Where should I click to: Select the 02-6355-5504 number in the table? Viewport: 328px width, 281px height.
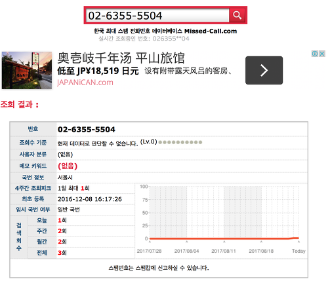pyautogui.click(x=87, y=129)
